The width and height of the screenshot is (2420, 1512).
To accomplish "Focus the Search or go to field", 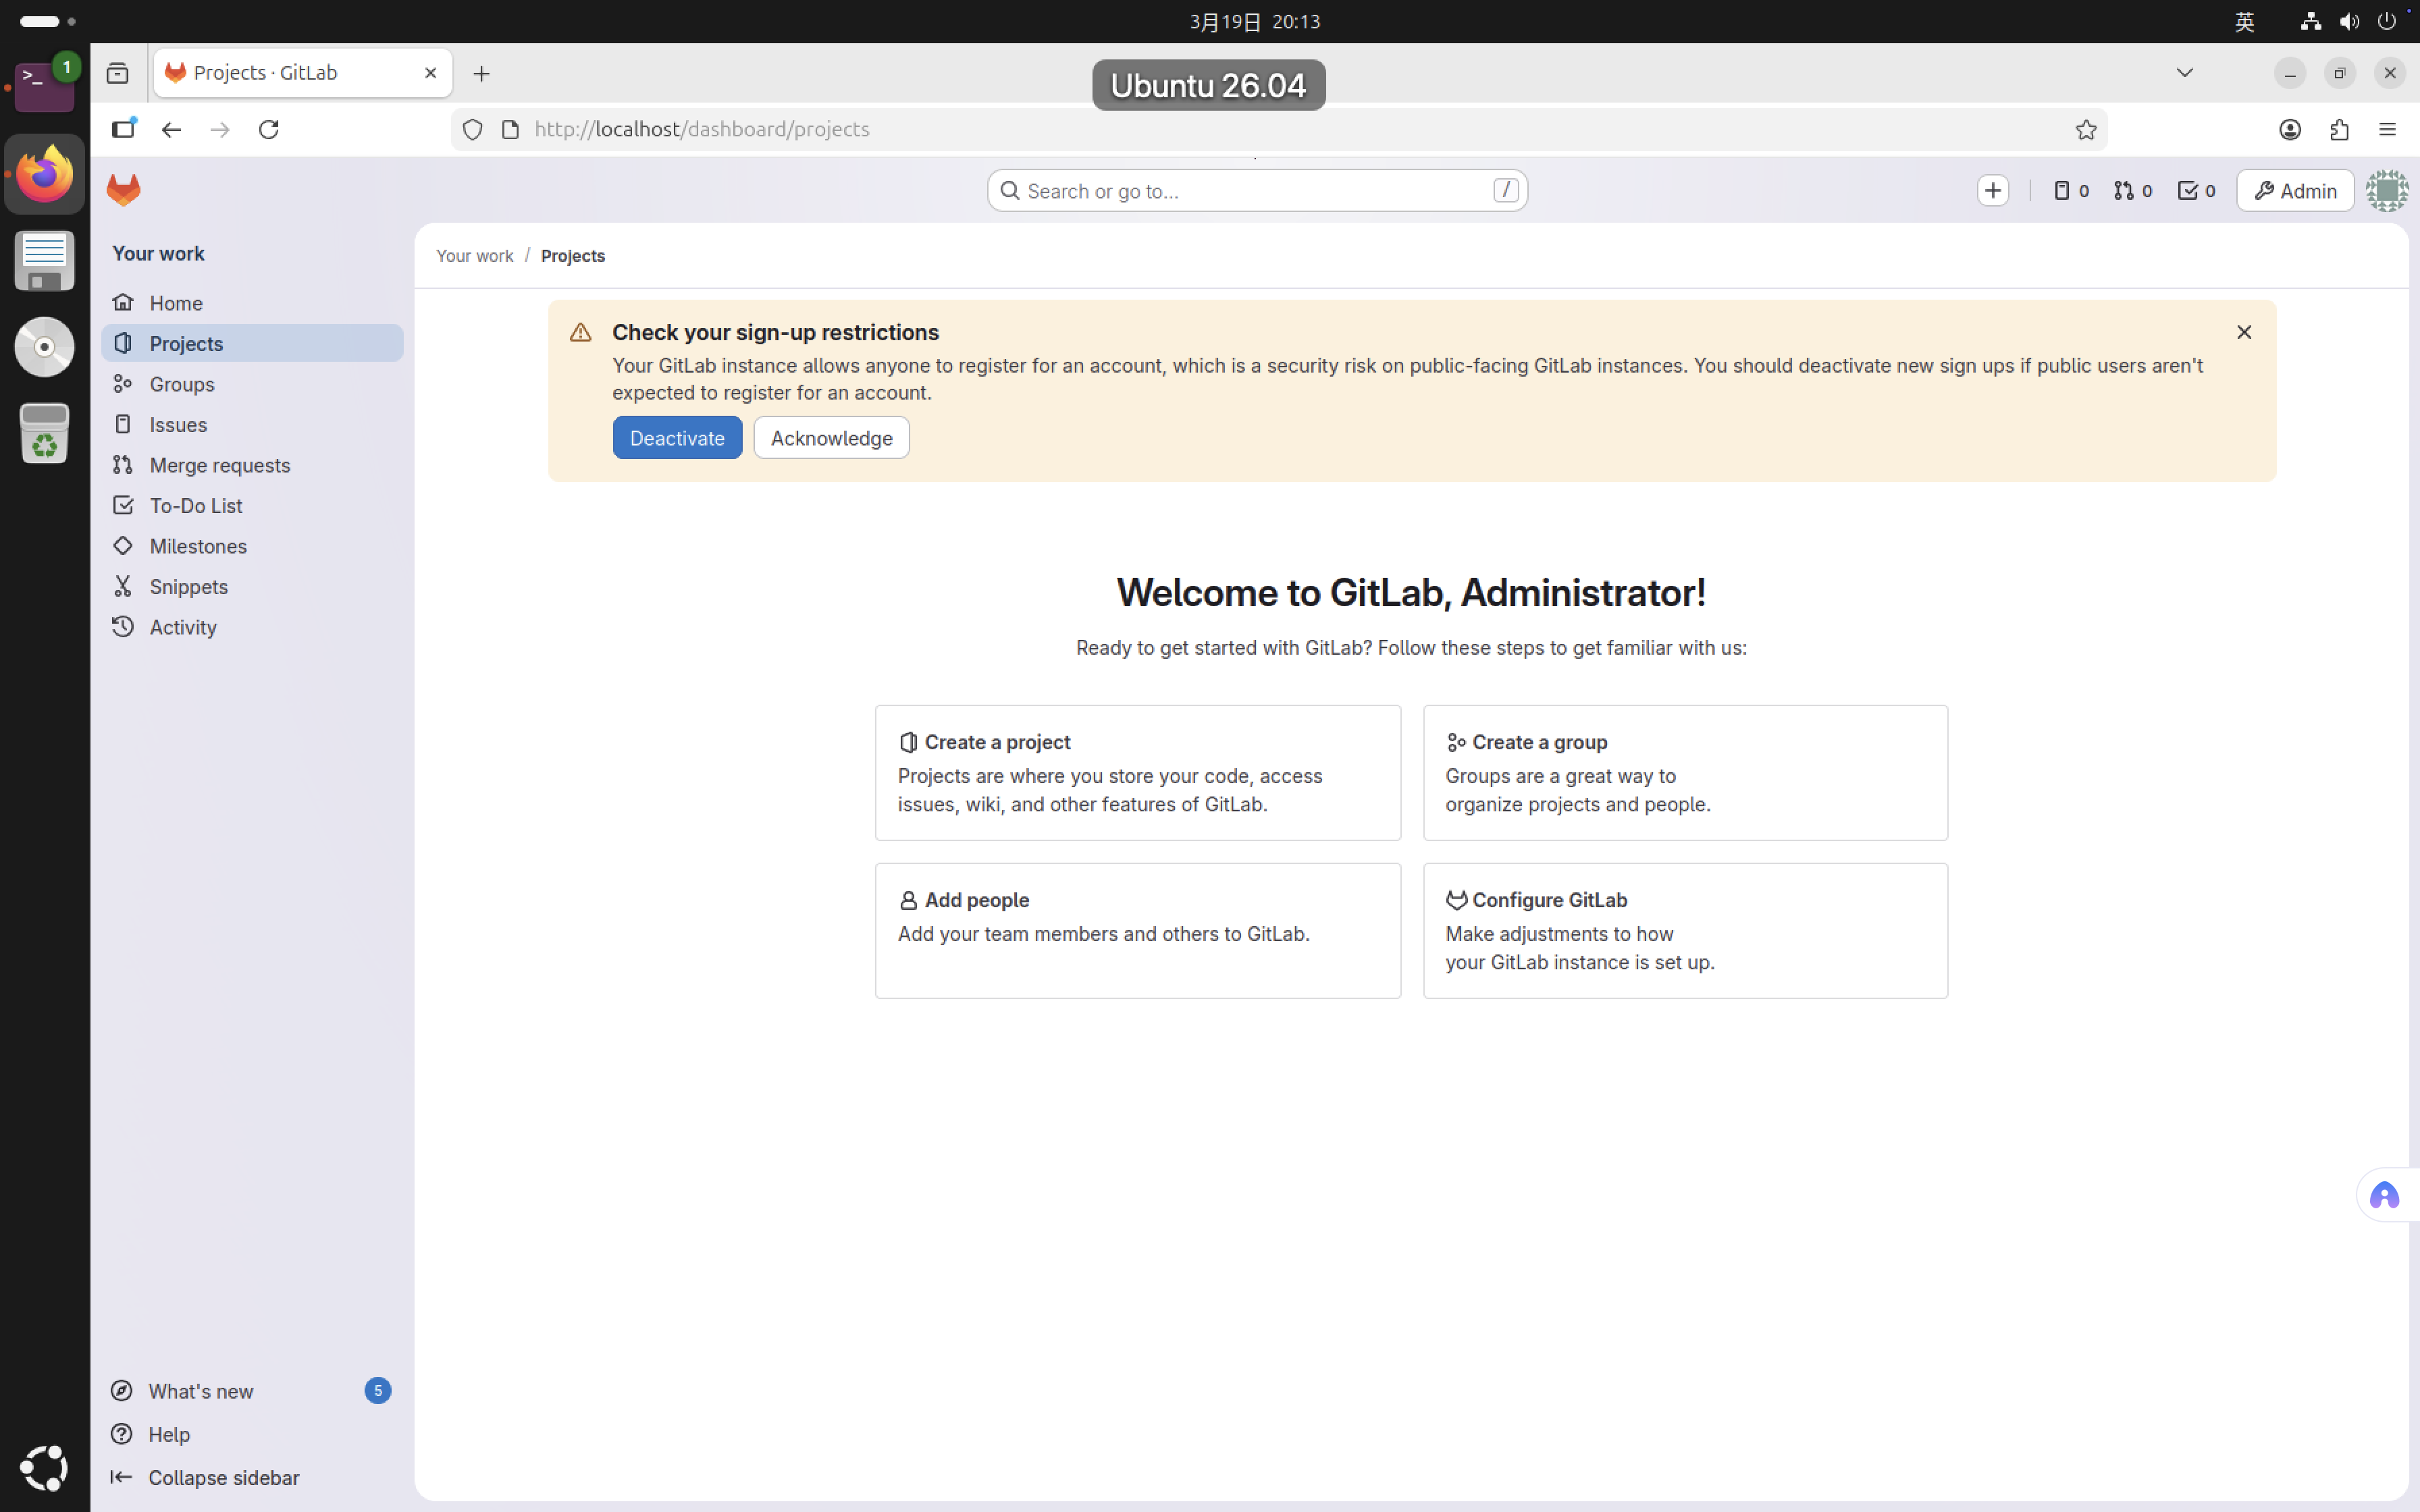I will 1255,190.
